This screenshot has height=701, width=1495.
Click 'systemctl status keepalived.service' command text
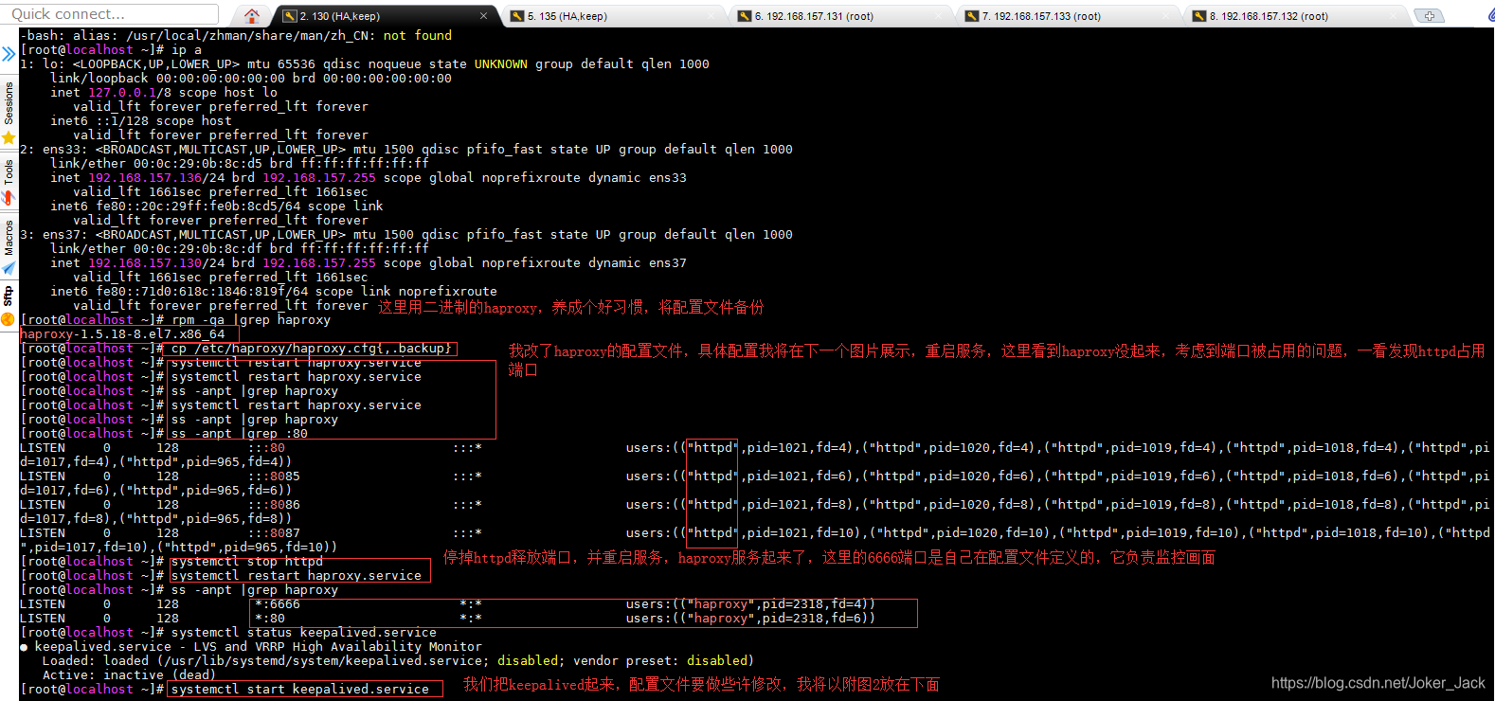pyautogui.click(x=304, y=632)
